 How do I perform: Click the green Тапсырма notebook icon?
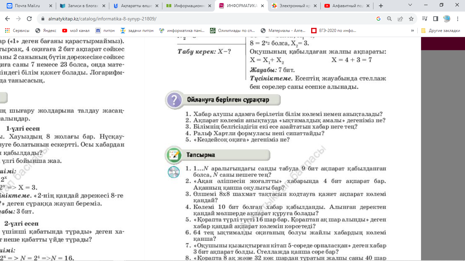click(174, 155)
